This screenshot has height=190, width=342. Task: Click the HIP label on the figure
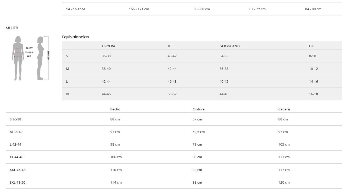(x=29, y=56)
